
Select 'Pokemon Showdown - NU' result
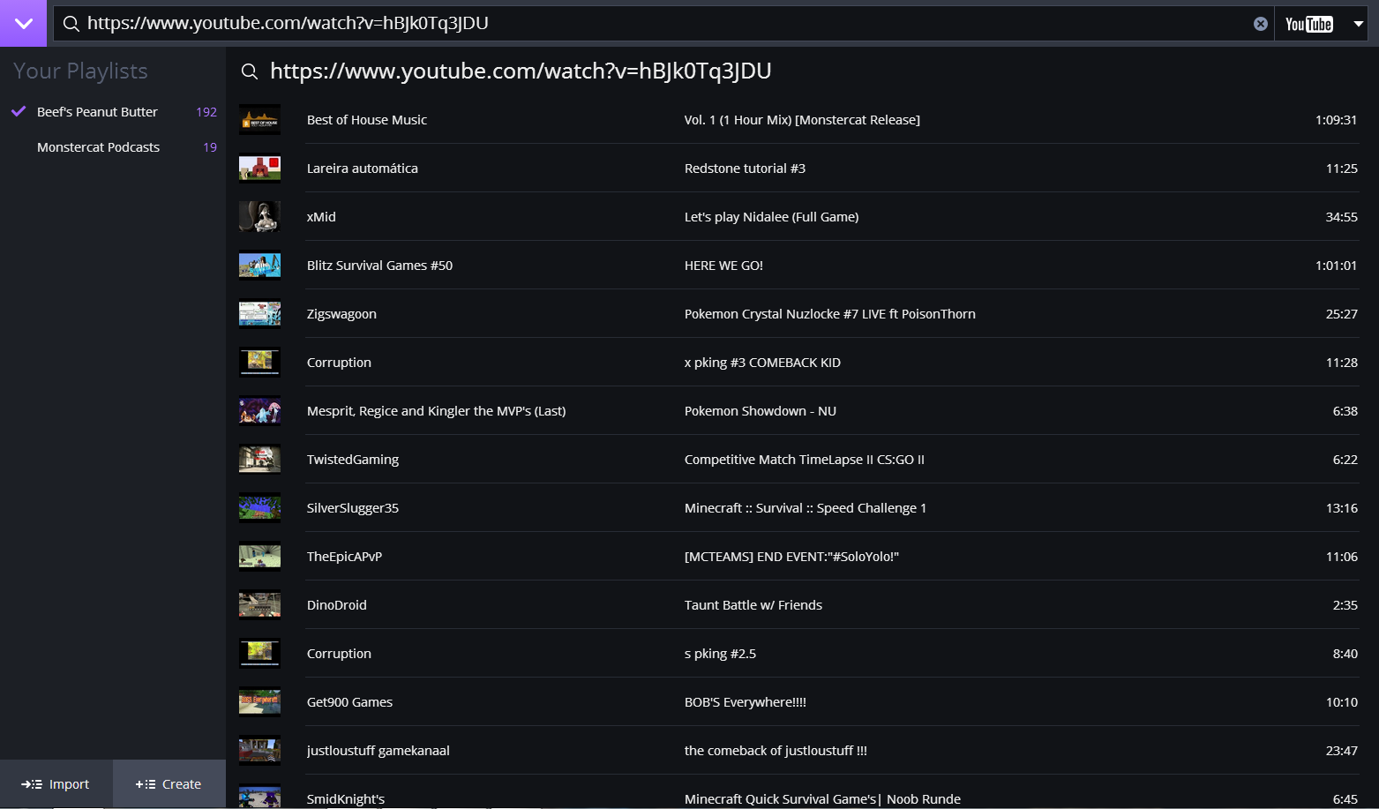point(761,411)
